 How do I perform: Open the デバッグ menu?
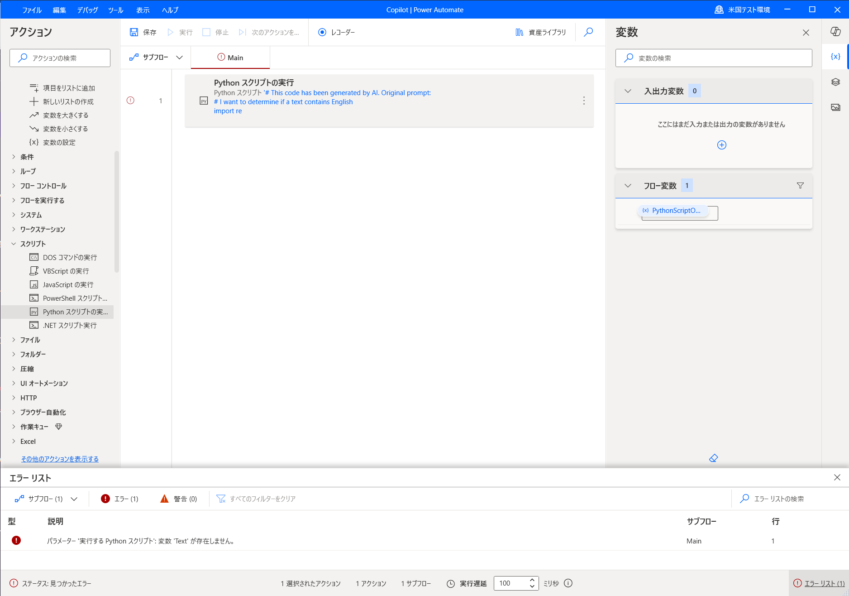[x=87, y=10]
